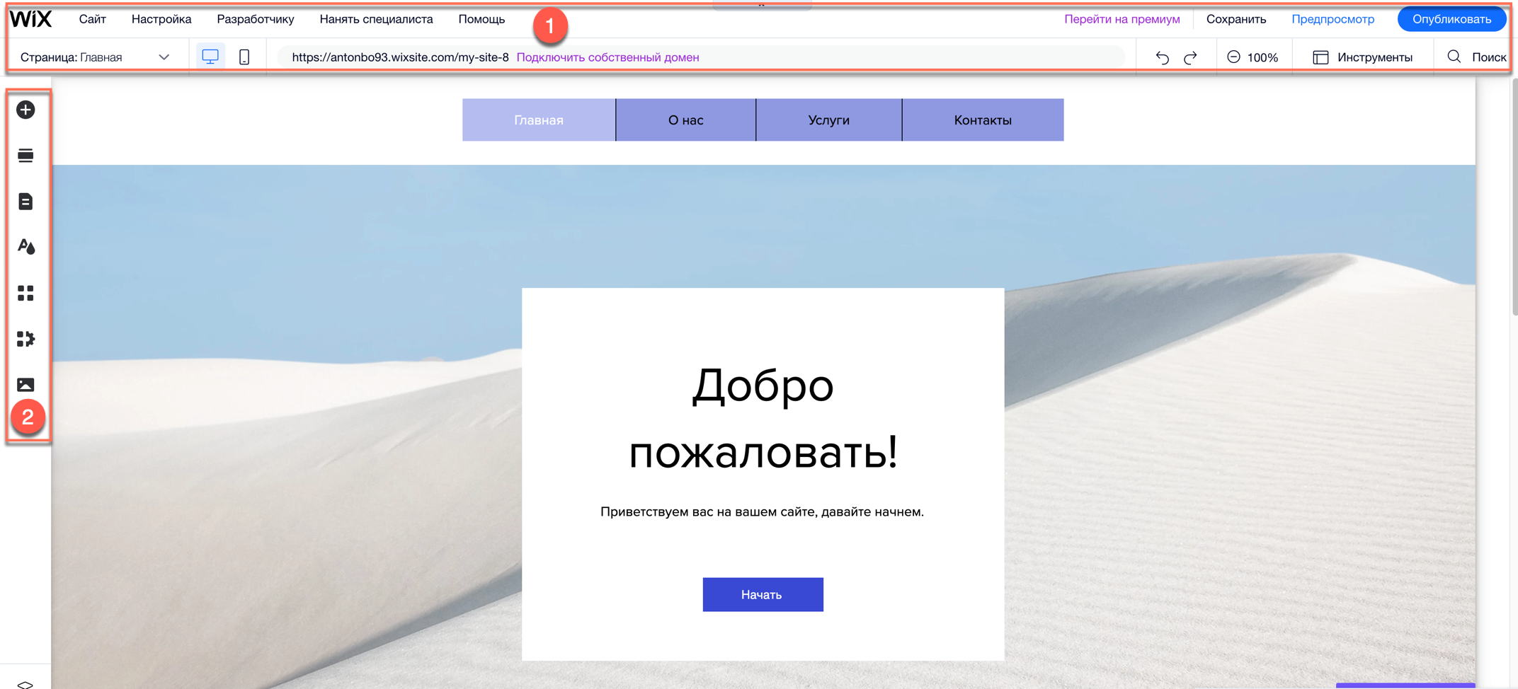Open the Media image panel
The width and height of the screenshot is (1518, 689).
(x=25, y=385)
